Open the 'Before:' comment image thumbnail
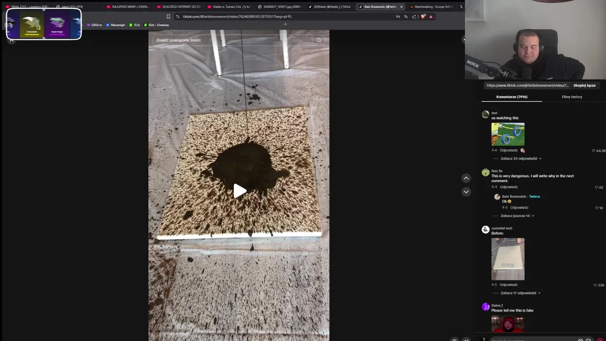The height and width of the screenshot is (341, 606). pos(508,259)
